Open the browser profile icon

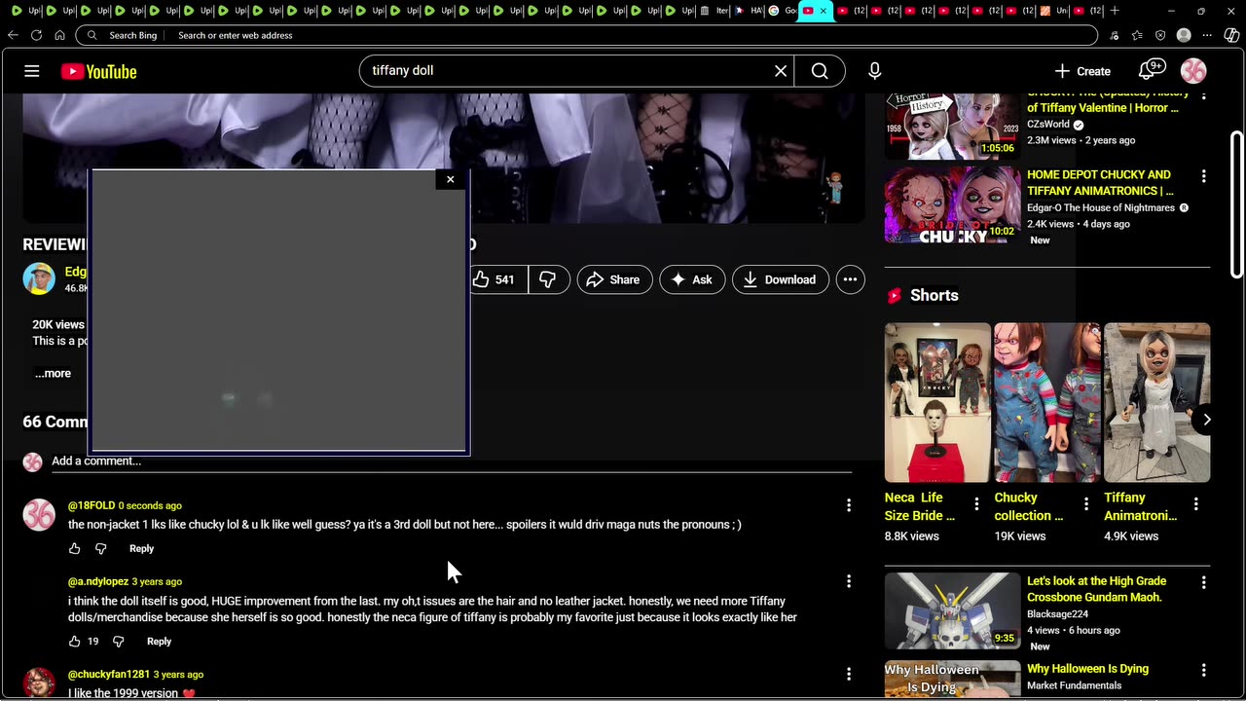pos(1184,35)
